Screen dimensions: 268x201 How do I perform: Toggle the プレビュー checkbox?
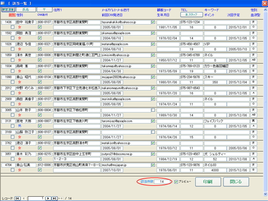tap(176, 182)
